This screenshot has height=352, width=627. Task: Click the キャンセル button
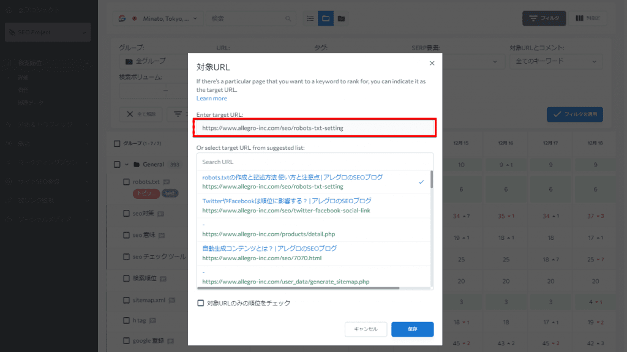(x=366, y=329)
